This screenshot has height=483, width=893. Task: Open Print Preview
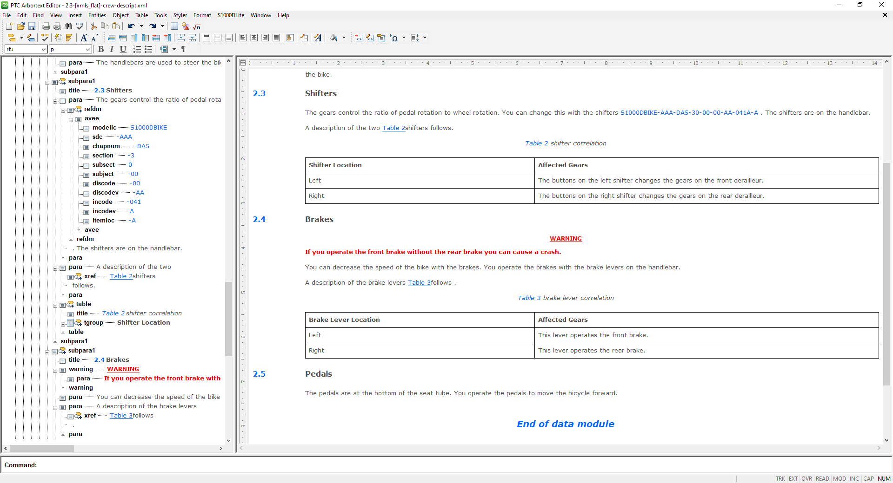57,26
